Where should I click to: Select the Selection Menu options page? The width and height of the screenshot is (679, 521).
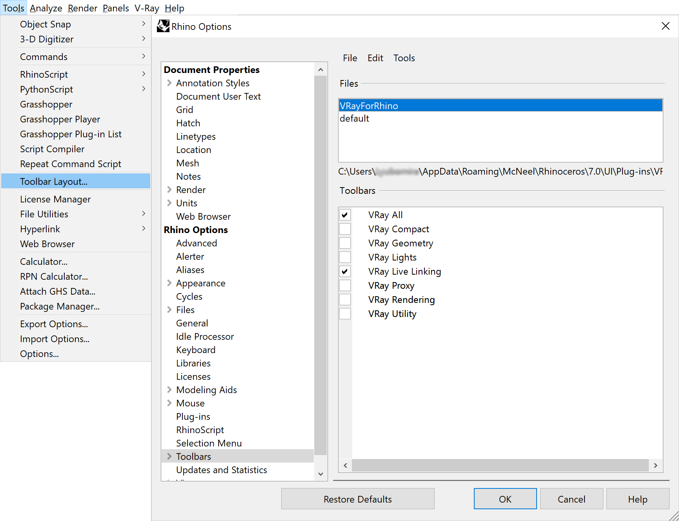coord(209,443)
